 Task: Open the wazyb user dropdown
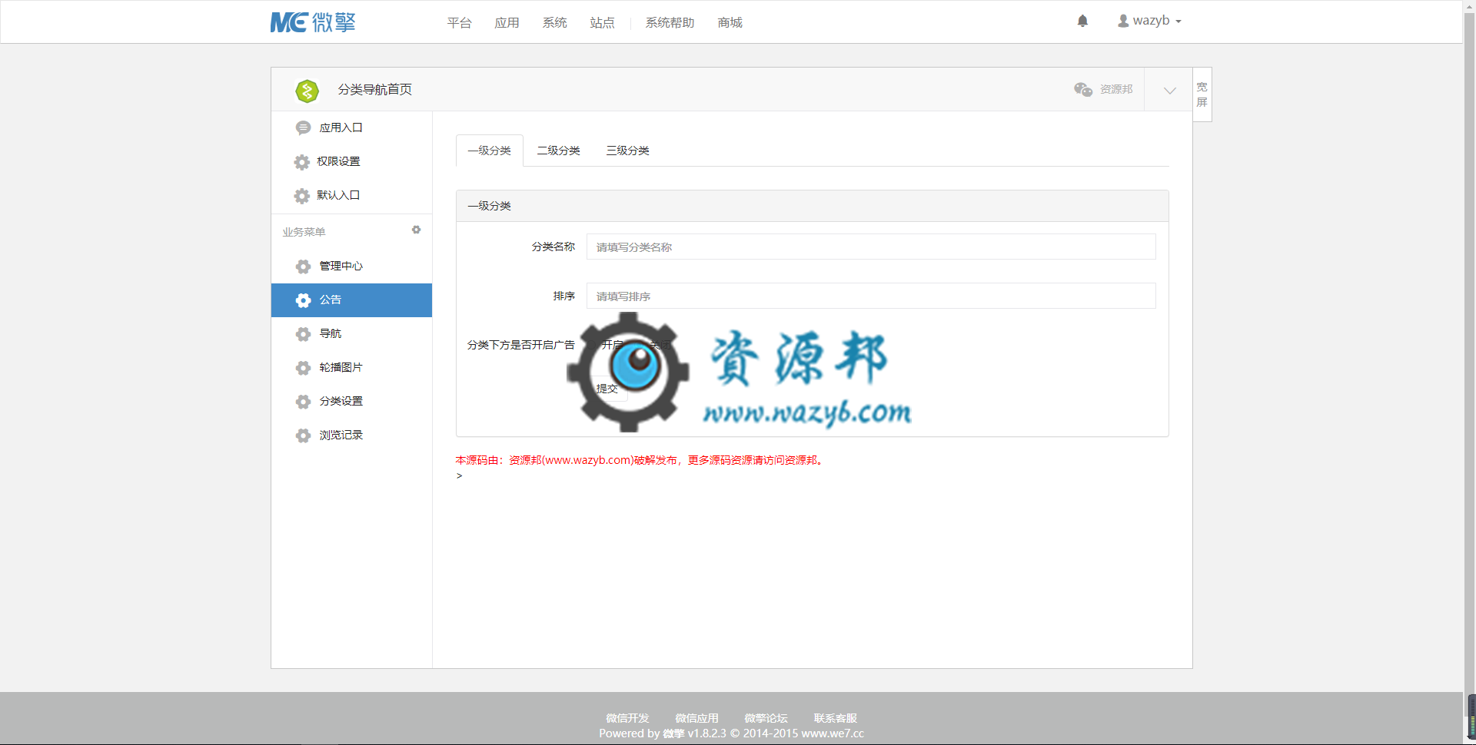tap(1149, 21)
